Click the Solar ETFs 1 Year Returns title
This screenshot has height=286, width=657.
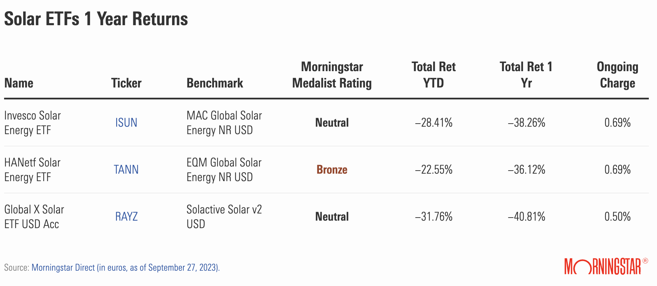[x=96, y=19]
